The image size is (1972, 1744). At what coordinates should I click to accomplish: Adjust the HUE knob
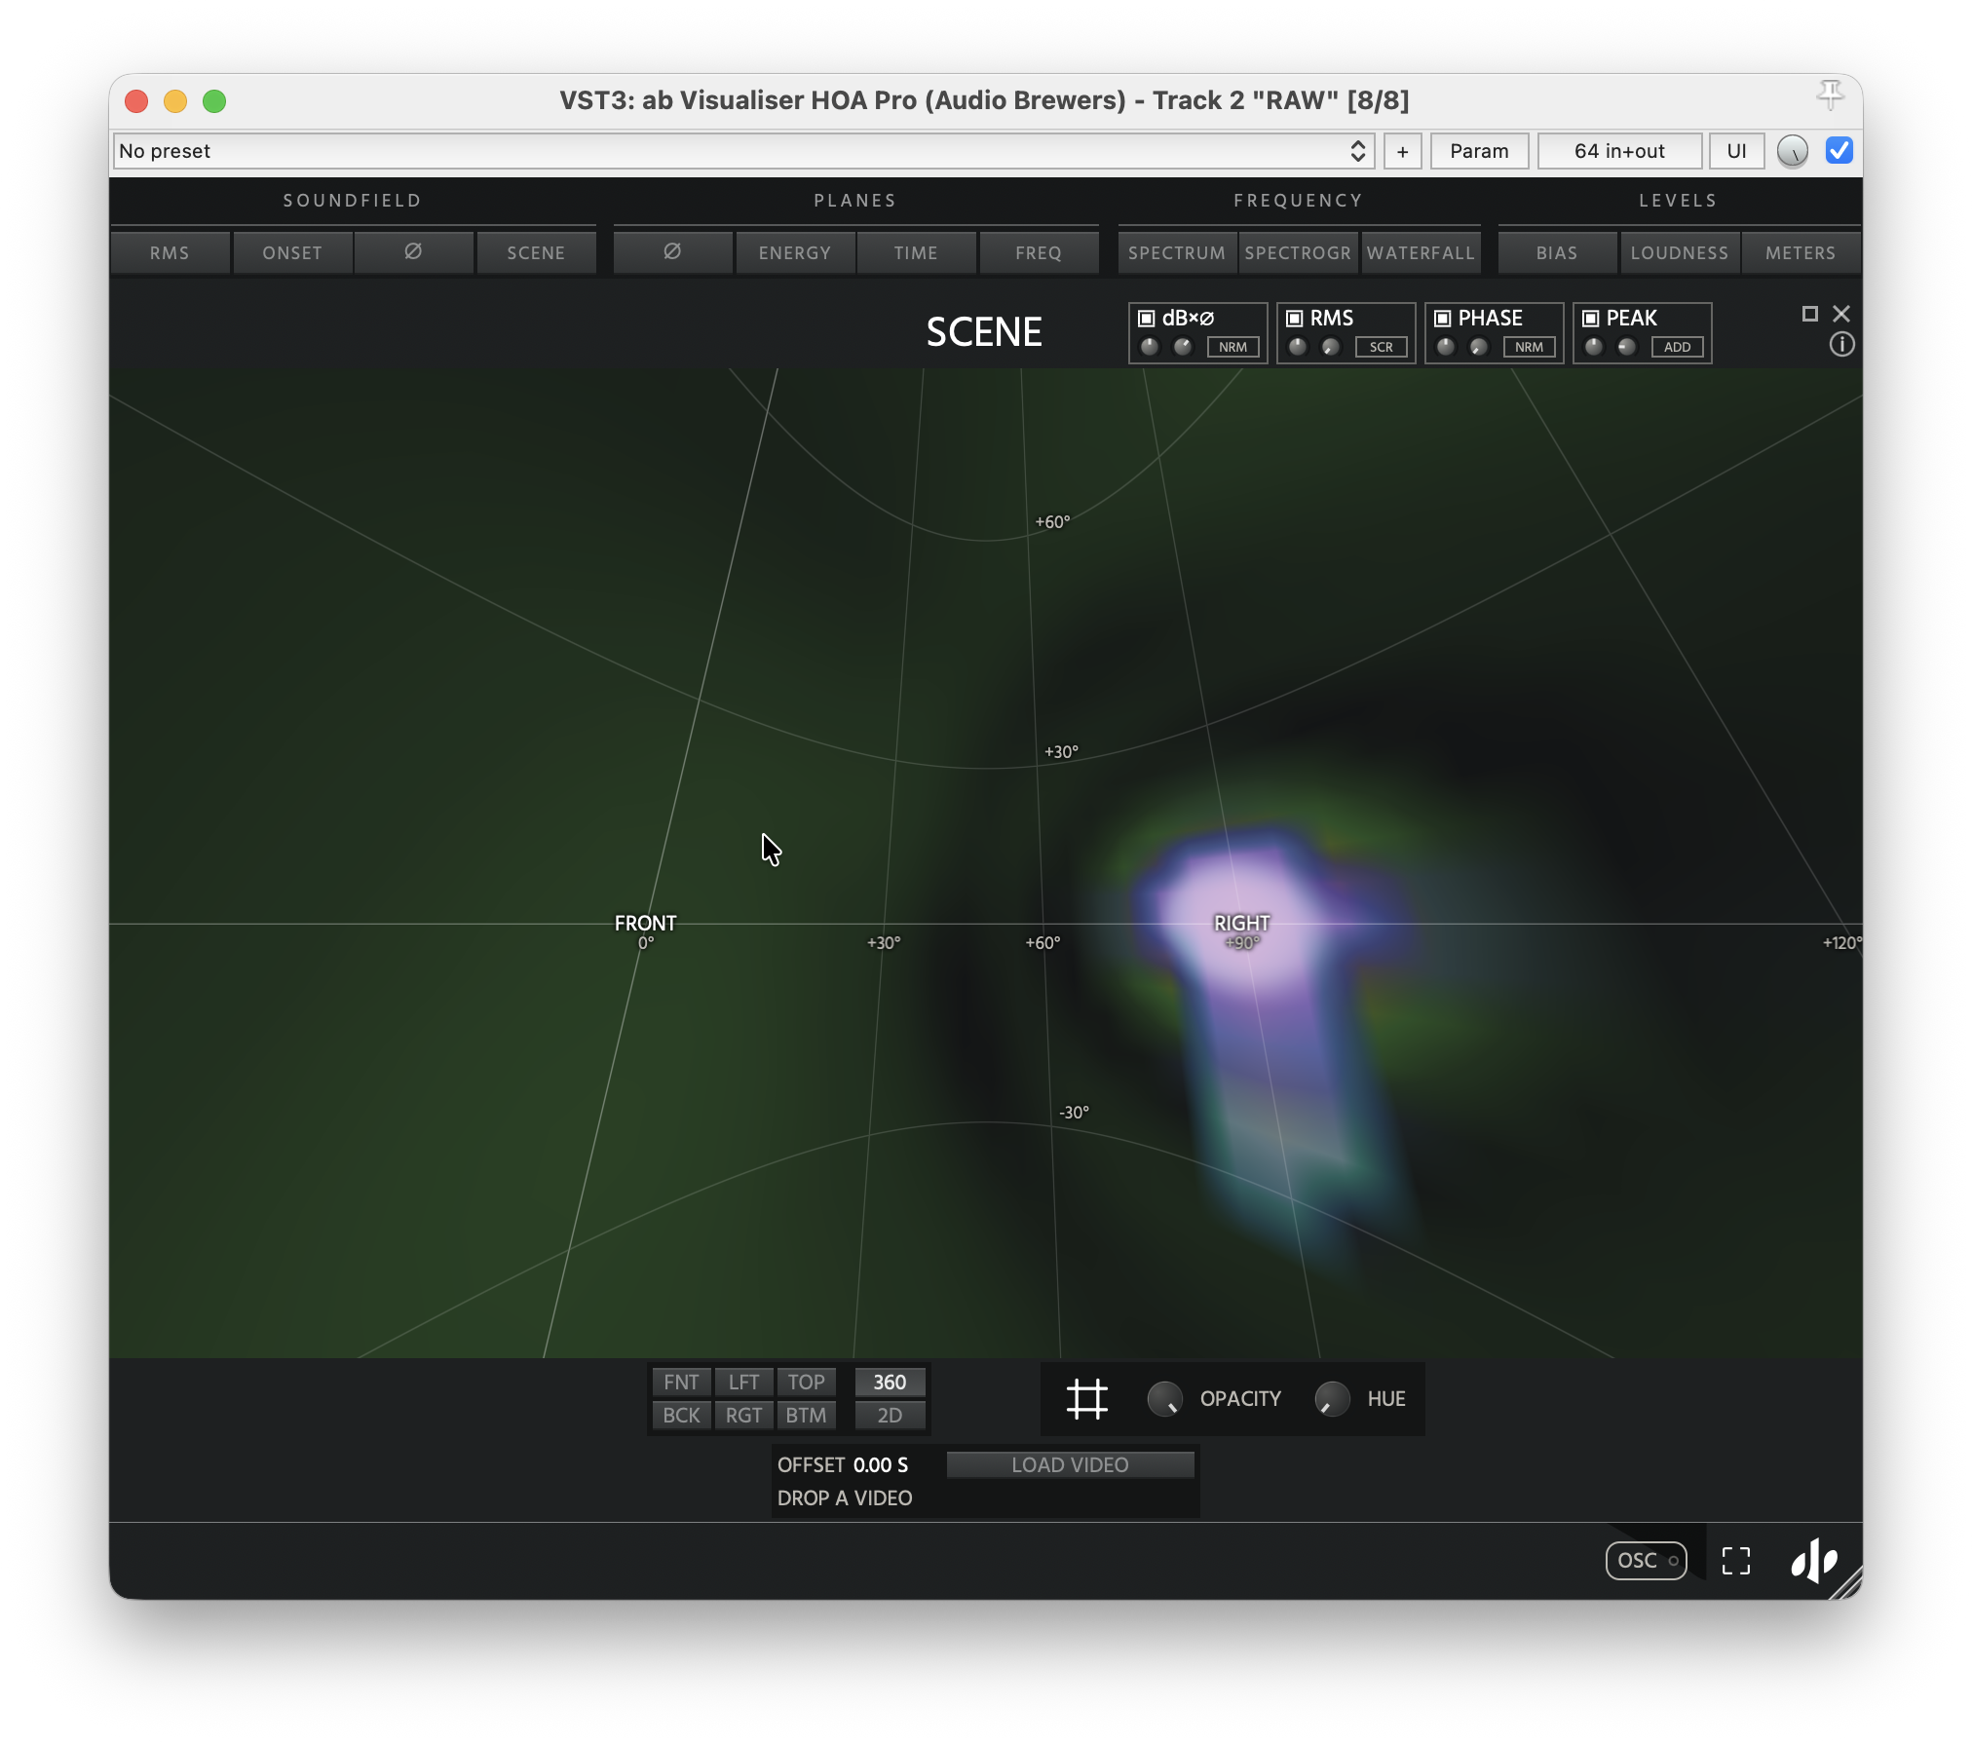click(x=1332, y=1399)
